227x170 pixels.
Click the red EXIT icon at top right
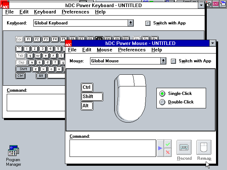(216, 4)
